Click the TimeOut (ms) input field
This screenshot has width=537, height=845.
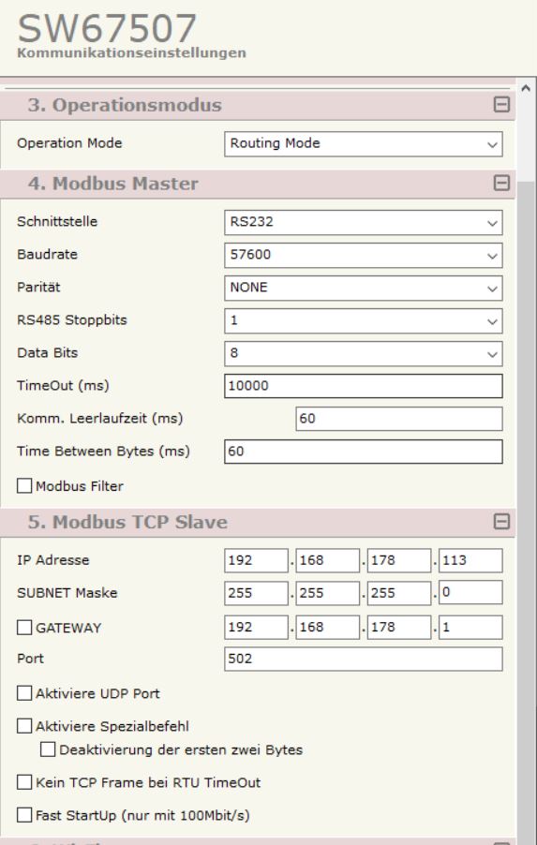[x=364, y=386]
